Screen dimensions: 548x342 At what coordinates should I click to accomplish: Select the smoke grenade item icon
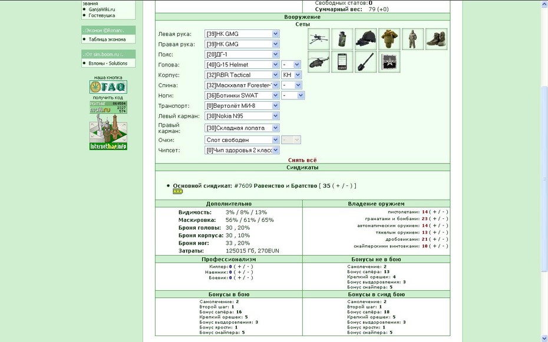[342, 39]
